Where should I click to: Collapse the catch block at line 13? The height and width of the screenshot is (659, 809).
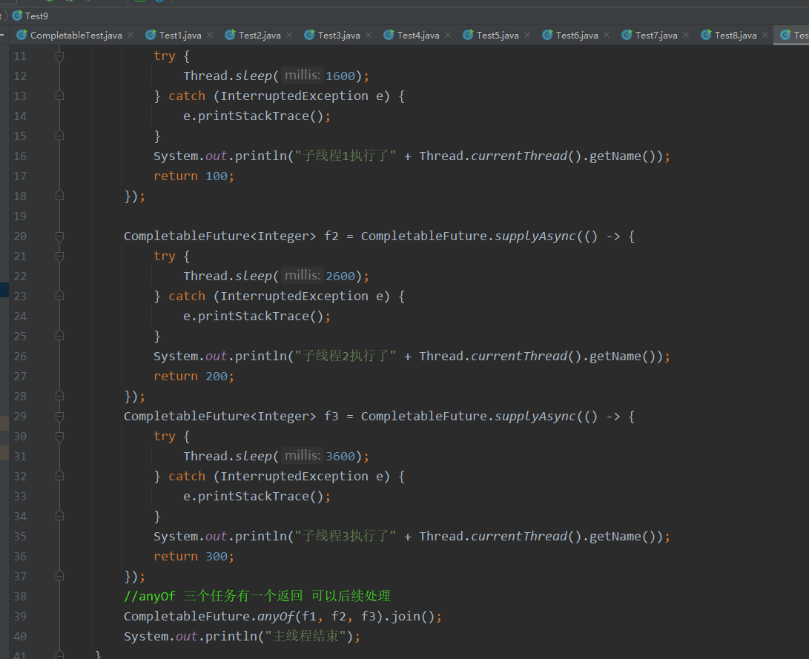pyautogui.click(x=60, y=96)
